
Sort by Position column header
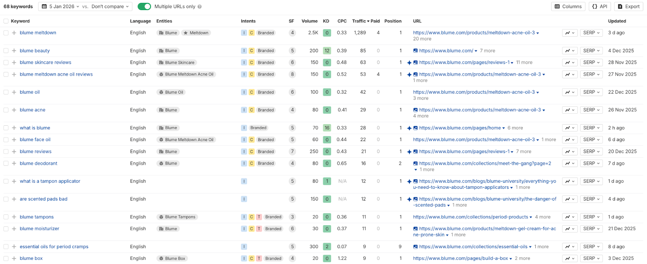pyautogui.click(x=393, y=21)
